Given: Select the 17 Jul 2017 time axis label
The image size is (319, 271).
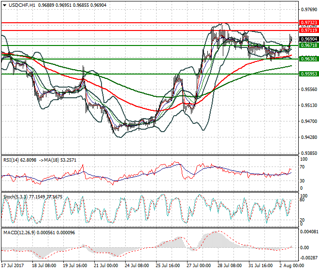Looking at the screenshot, I should pos(13,266).
